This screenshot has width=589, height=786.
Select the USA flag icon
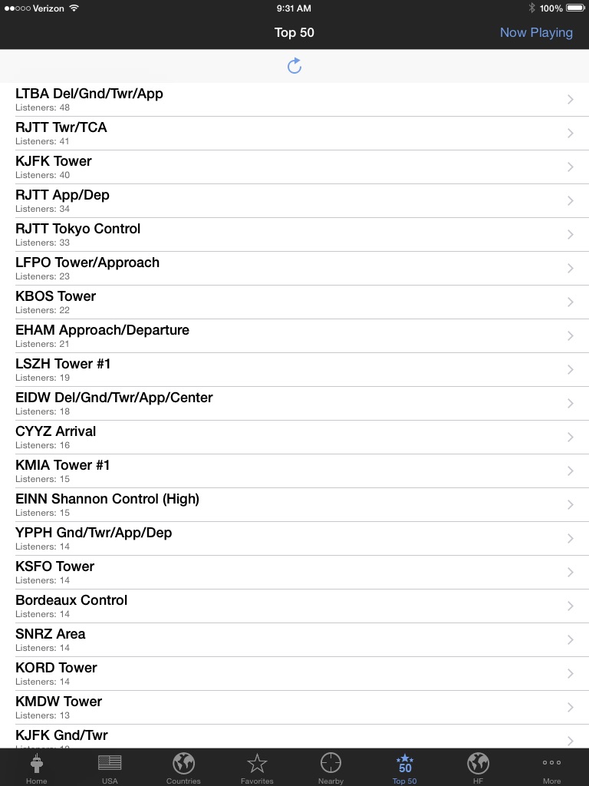110,762
